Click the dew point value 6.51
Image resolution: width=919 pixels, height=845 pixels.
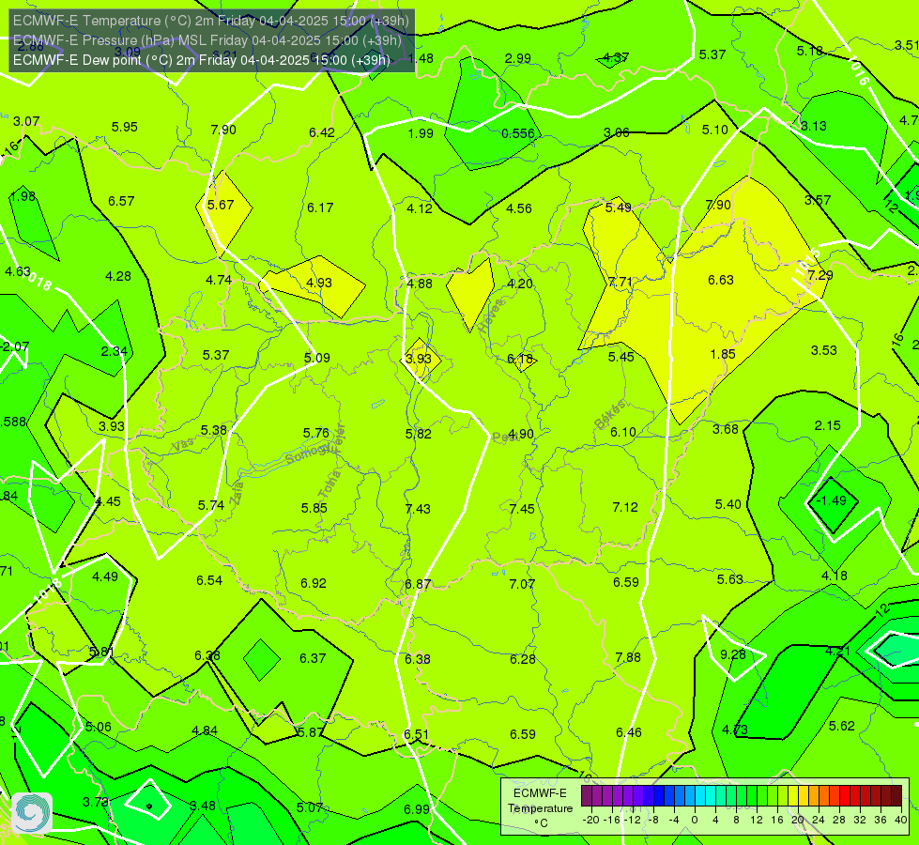416,735
